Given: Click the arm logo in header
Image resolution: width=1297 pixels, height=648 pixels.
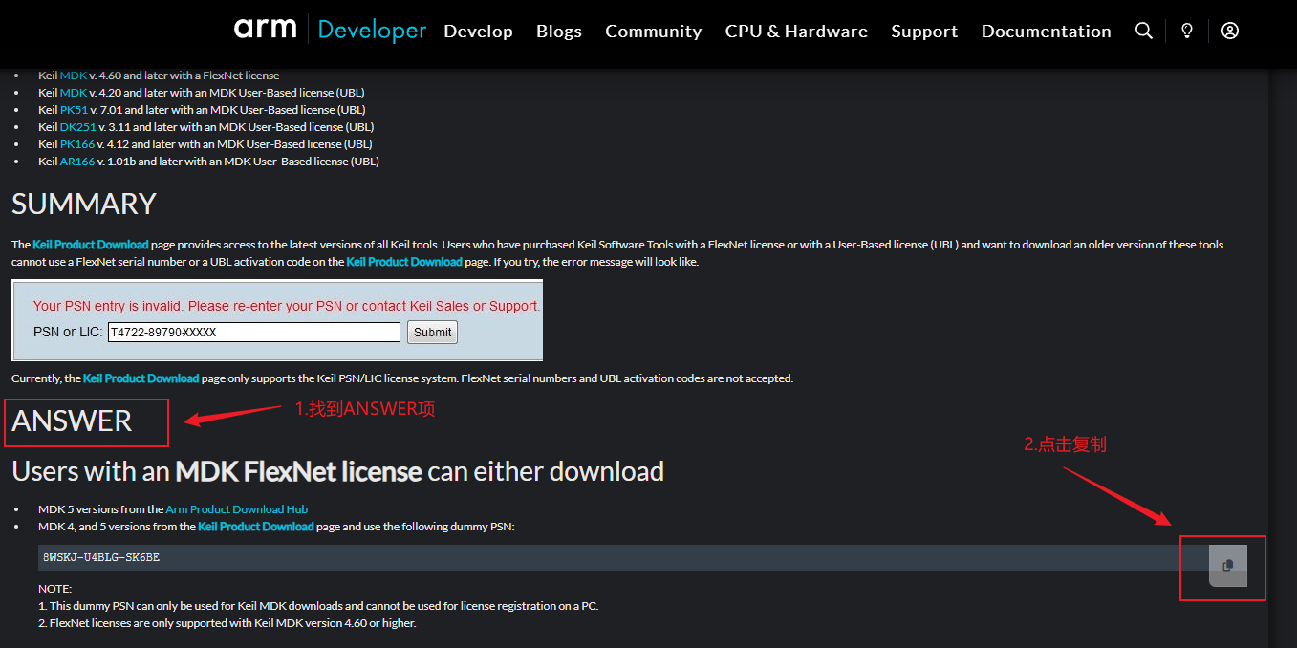Looking at the screenshot, I should pos(265,29).
